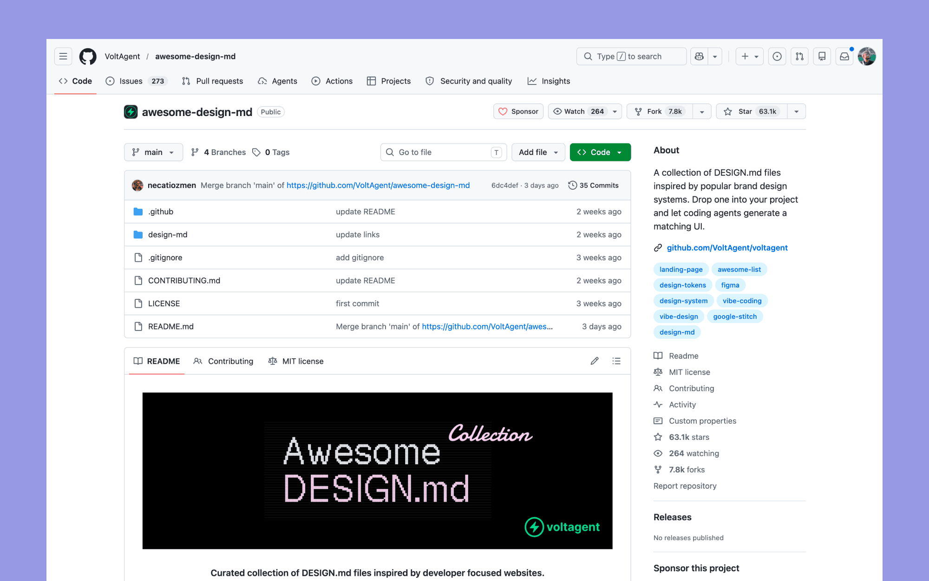929x581 pixels.
Task: Open the GitHub homepage logo
Action: click(x=88, y=56)
